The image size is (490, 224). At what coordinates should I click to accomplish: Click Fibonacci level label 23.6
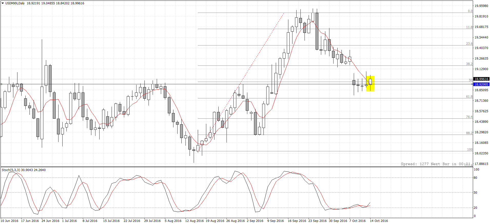(x=469, y=44)
